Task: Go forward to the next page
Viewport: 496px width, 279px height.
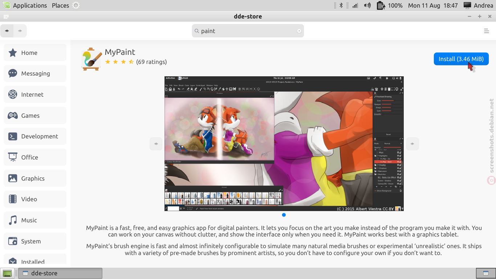Action: point(20,31)
